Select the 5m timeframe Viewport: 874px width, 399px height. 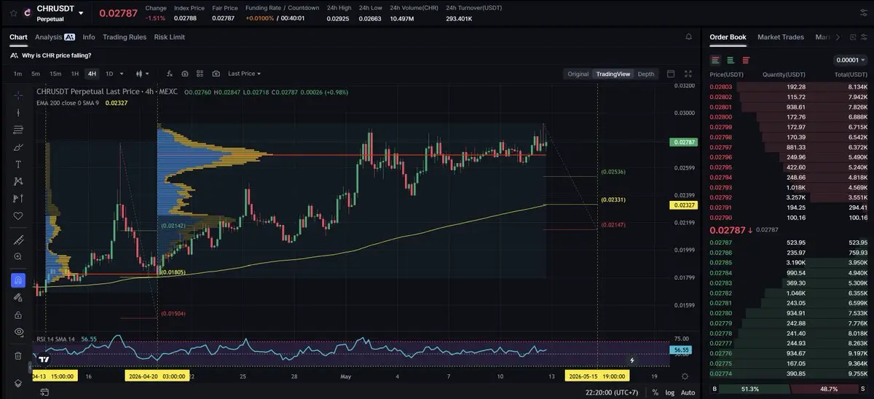pyautogui.click(x=36, y=74)
